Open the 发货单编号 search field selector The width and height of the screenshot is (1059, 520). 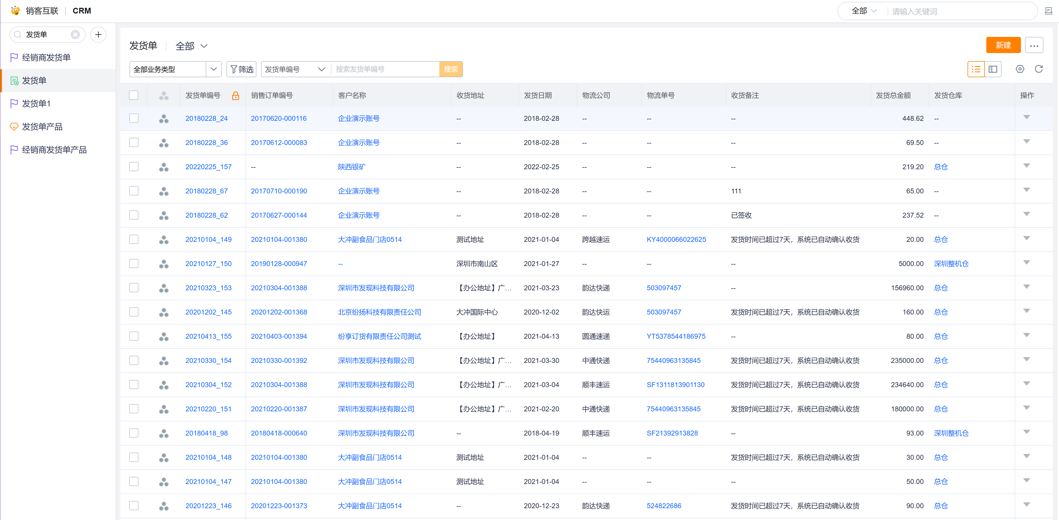pyautogui.click(x=295, y=69)
